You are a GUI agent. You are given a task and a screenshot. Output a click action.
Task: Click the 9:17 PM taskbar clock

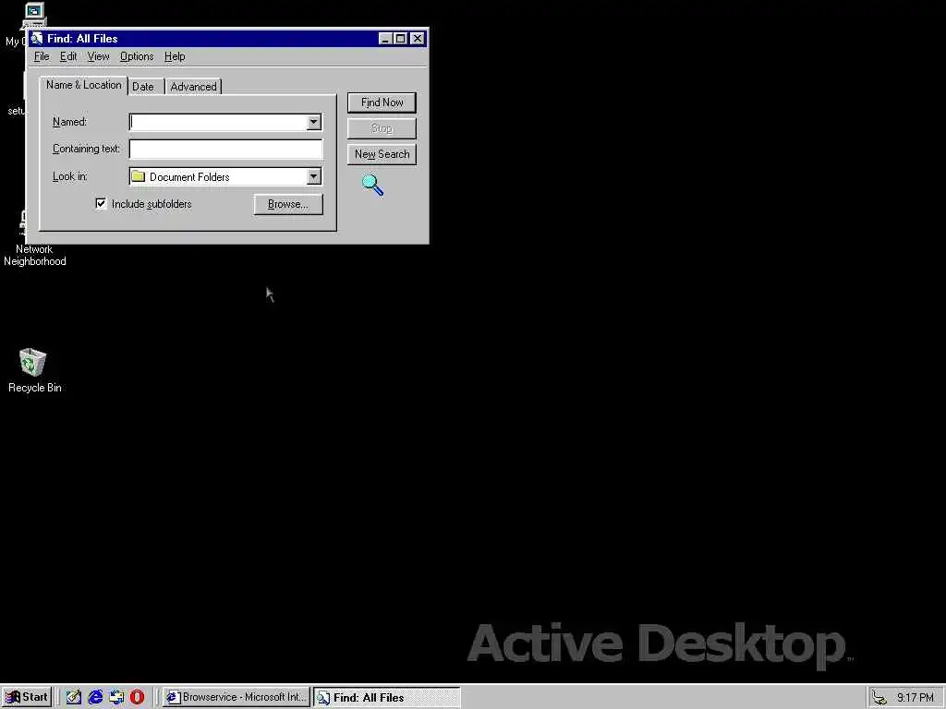pos(916,698)
